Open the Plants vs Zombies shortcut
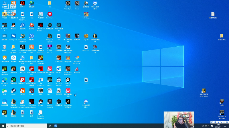 (23, 38)
